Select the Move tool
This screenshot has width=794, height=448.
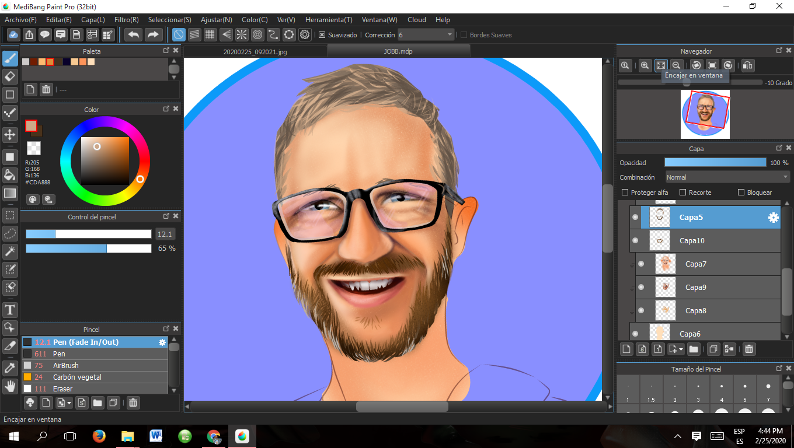point(10,135)
